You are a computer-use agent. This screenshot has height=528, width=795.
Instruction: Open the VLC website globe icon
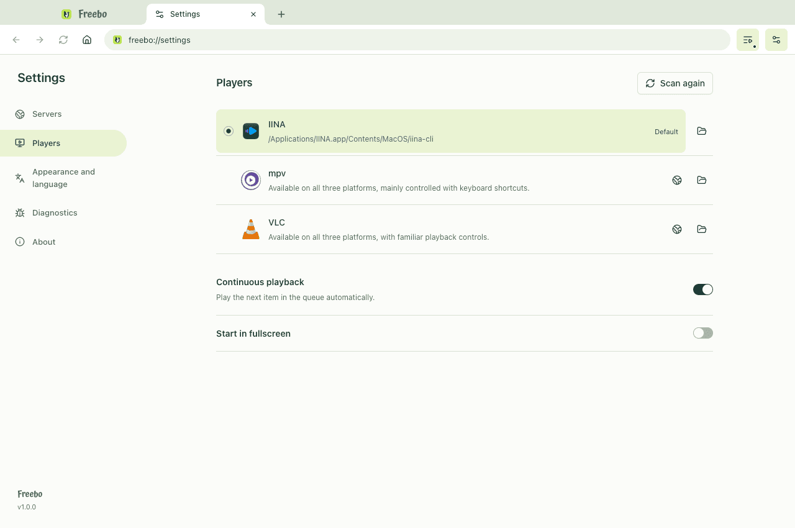click(x=677, y=229)
